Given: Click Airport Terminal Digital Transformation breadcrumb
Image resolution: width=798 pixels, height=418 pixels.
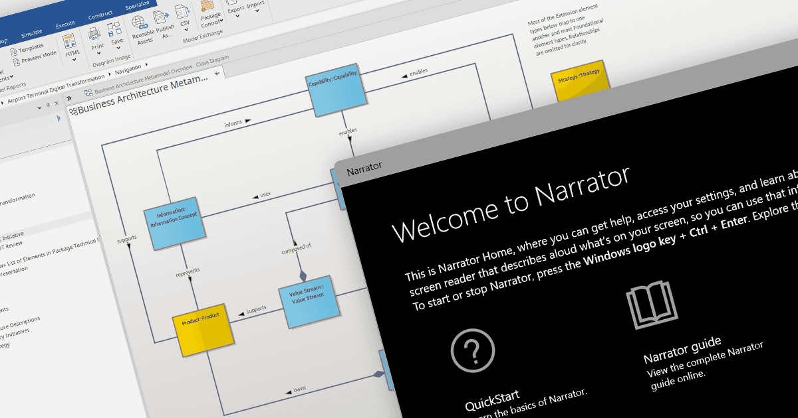Looking at the screenshot, I should [55, 89].
